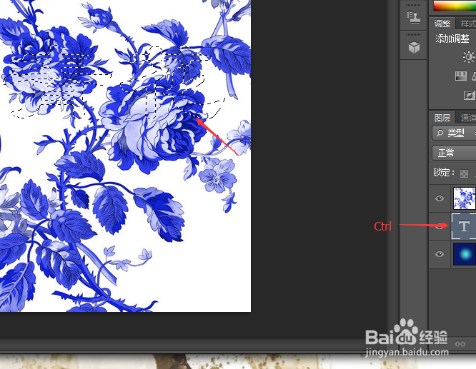The width and height of the screenshot is (476, 369).
Task: Add a Hue/Saturation adjustment with the gradient bars icon
Action: (461, 76)
